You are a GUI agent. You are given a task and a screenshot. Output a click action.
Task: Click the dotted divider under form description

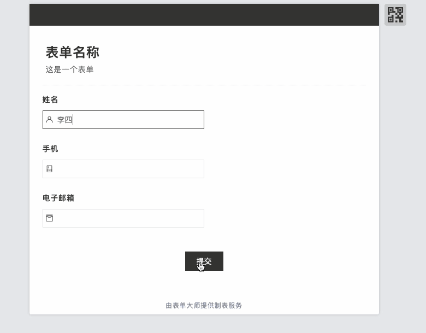coord(204,85)
